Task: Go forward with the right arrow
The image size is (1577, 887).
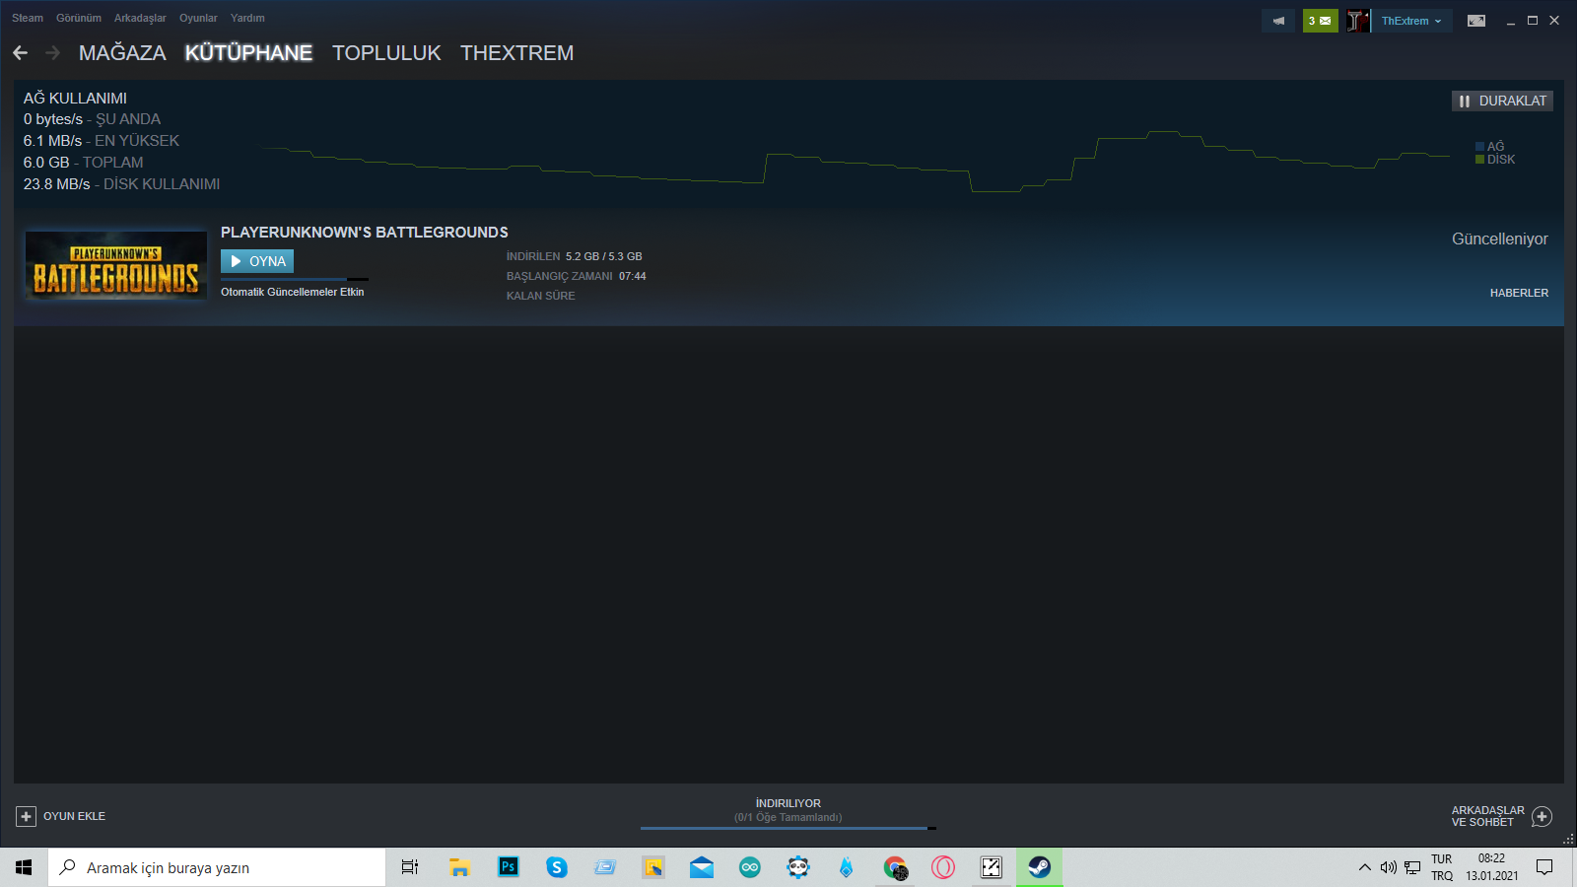Action: coord(53,53)
